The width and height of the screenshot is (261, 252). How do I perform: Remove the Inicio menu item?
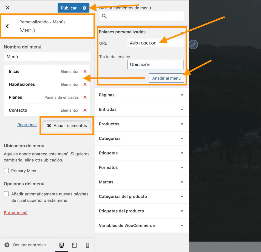click(x=85, y=71)
